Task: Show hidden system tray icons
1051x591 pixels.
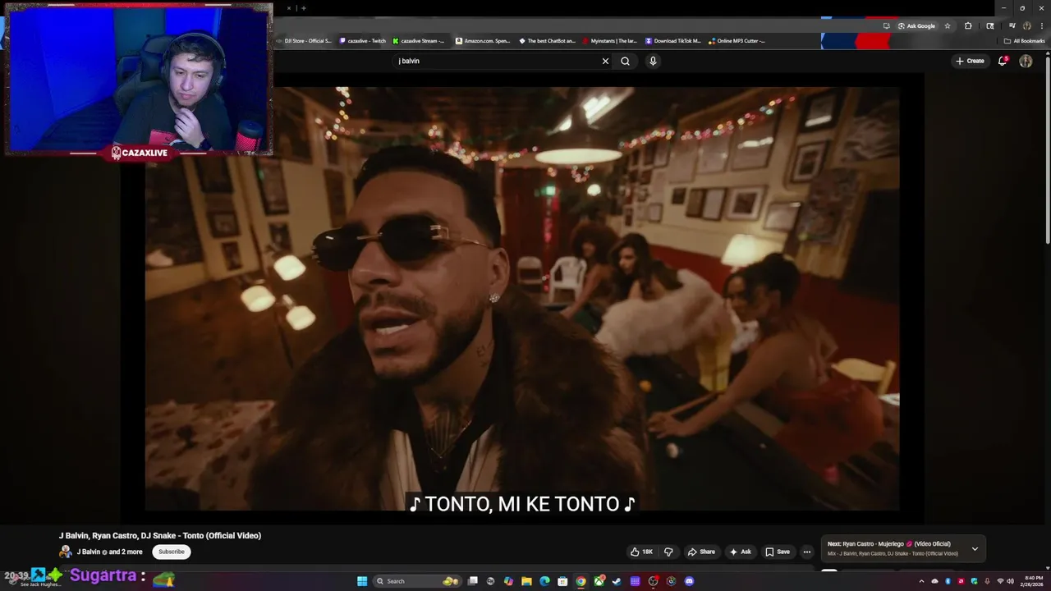Action: tap(921, 581)
